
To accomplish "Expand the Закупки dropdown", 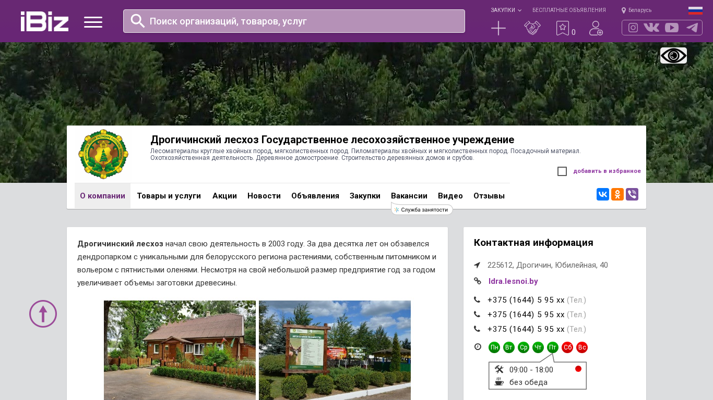I will (506, 10).
